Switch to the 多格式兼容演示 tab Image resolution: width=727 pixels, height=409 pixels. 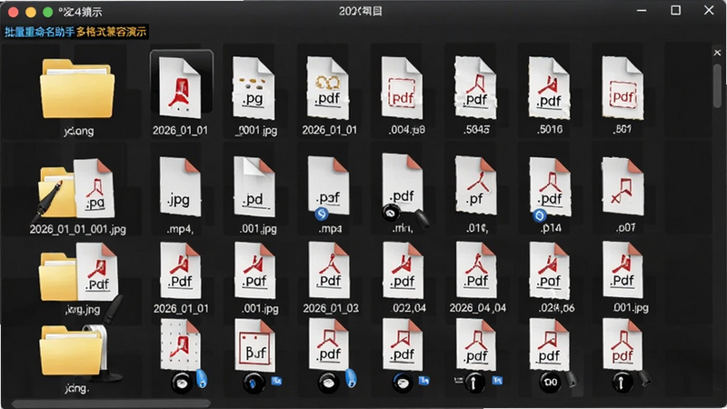click(x=111, y=32)
